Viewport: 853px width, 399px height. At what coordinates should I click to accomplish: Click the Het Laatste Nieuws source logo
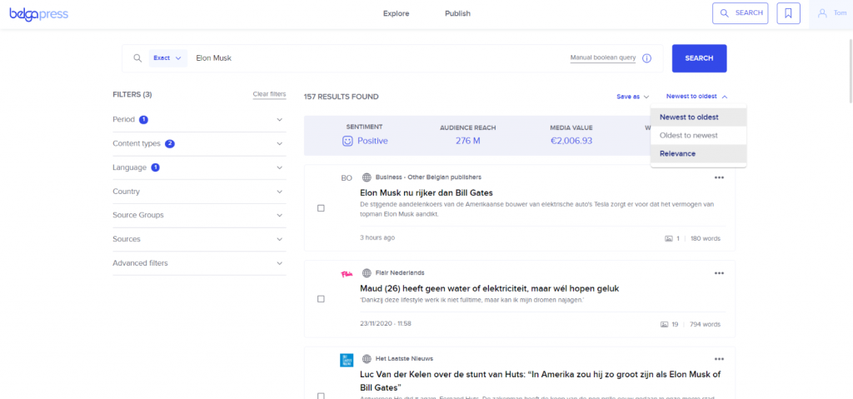pyautogui.click(x=347, y=361)
